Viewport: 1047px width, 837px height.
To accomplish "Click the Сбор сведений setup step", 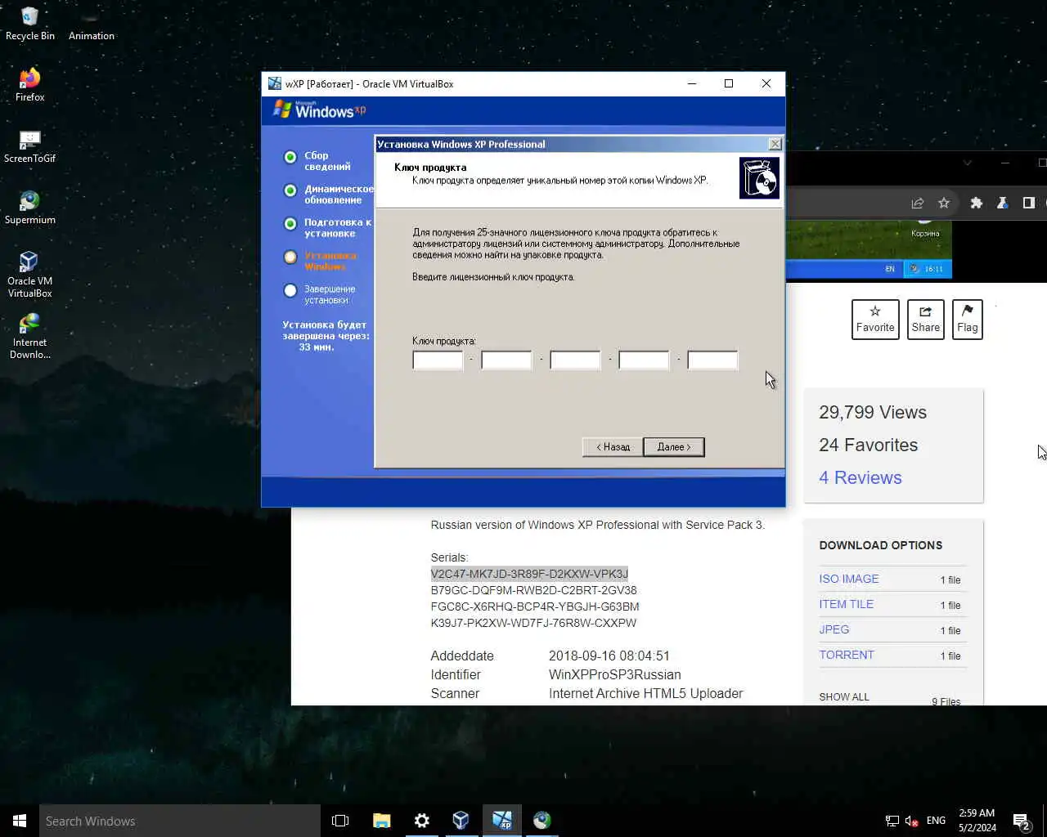I will (327, 161).
